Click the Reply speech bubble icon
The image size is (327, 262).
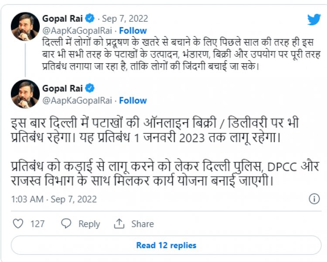point(66,224)
